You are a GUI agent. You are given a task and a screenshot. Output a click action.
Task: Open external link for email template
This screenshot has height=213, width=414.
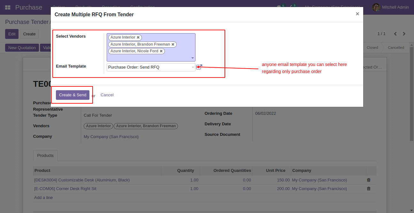199,67
